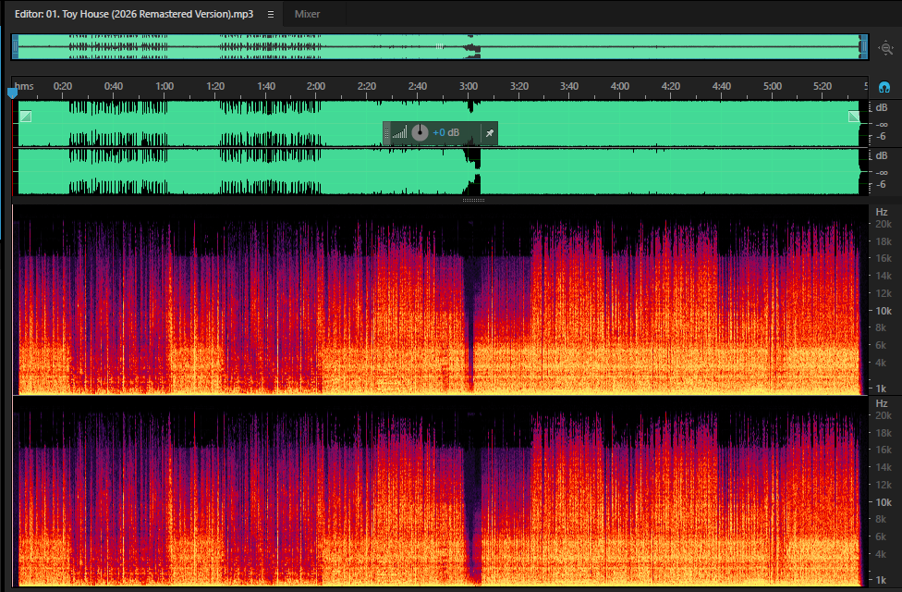Click the left handle of the zoom navigator
902x592 pixels.
16,46
